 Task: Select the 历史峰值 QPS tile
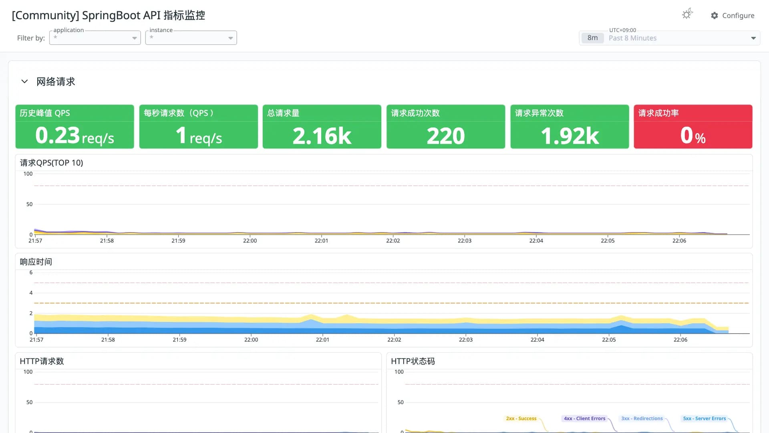click(x=74, y=127)
